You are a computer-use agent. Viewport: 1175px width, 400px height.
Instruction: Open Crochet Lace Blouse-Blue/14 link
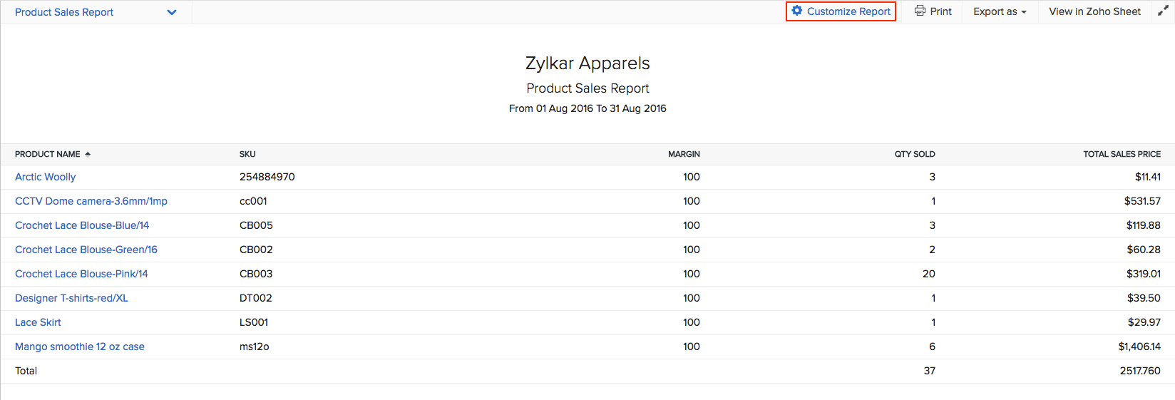[x=82, y=225]
